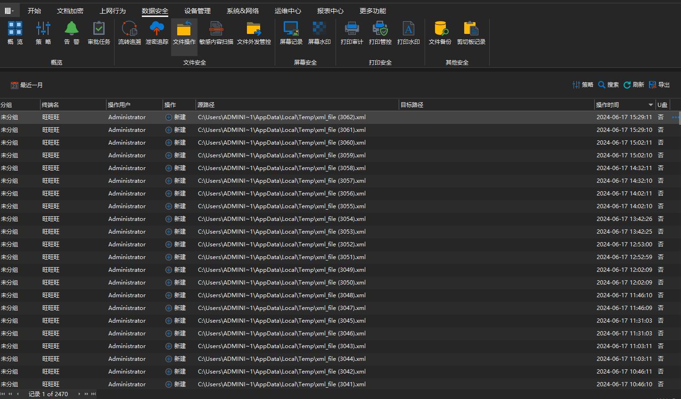Switch to the 设备管理 tab
Viewport: 681px width, 399px height.
click(x=197, y=11)
